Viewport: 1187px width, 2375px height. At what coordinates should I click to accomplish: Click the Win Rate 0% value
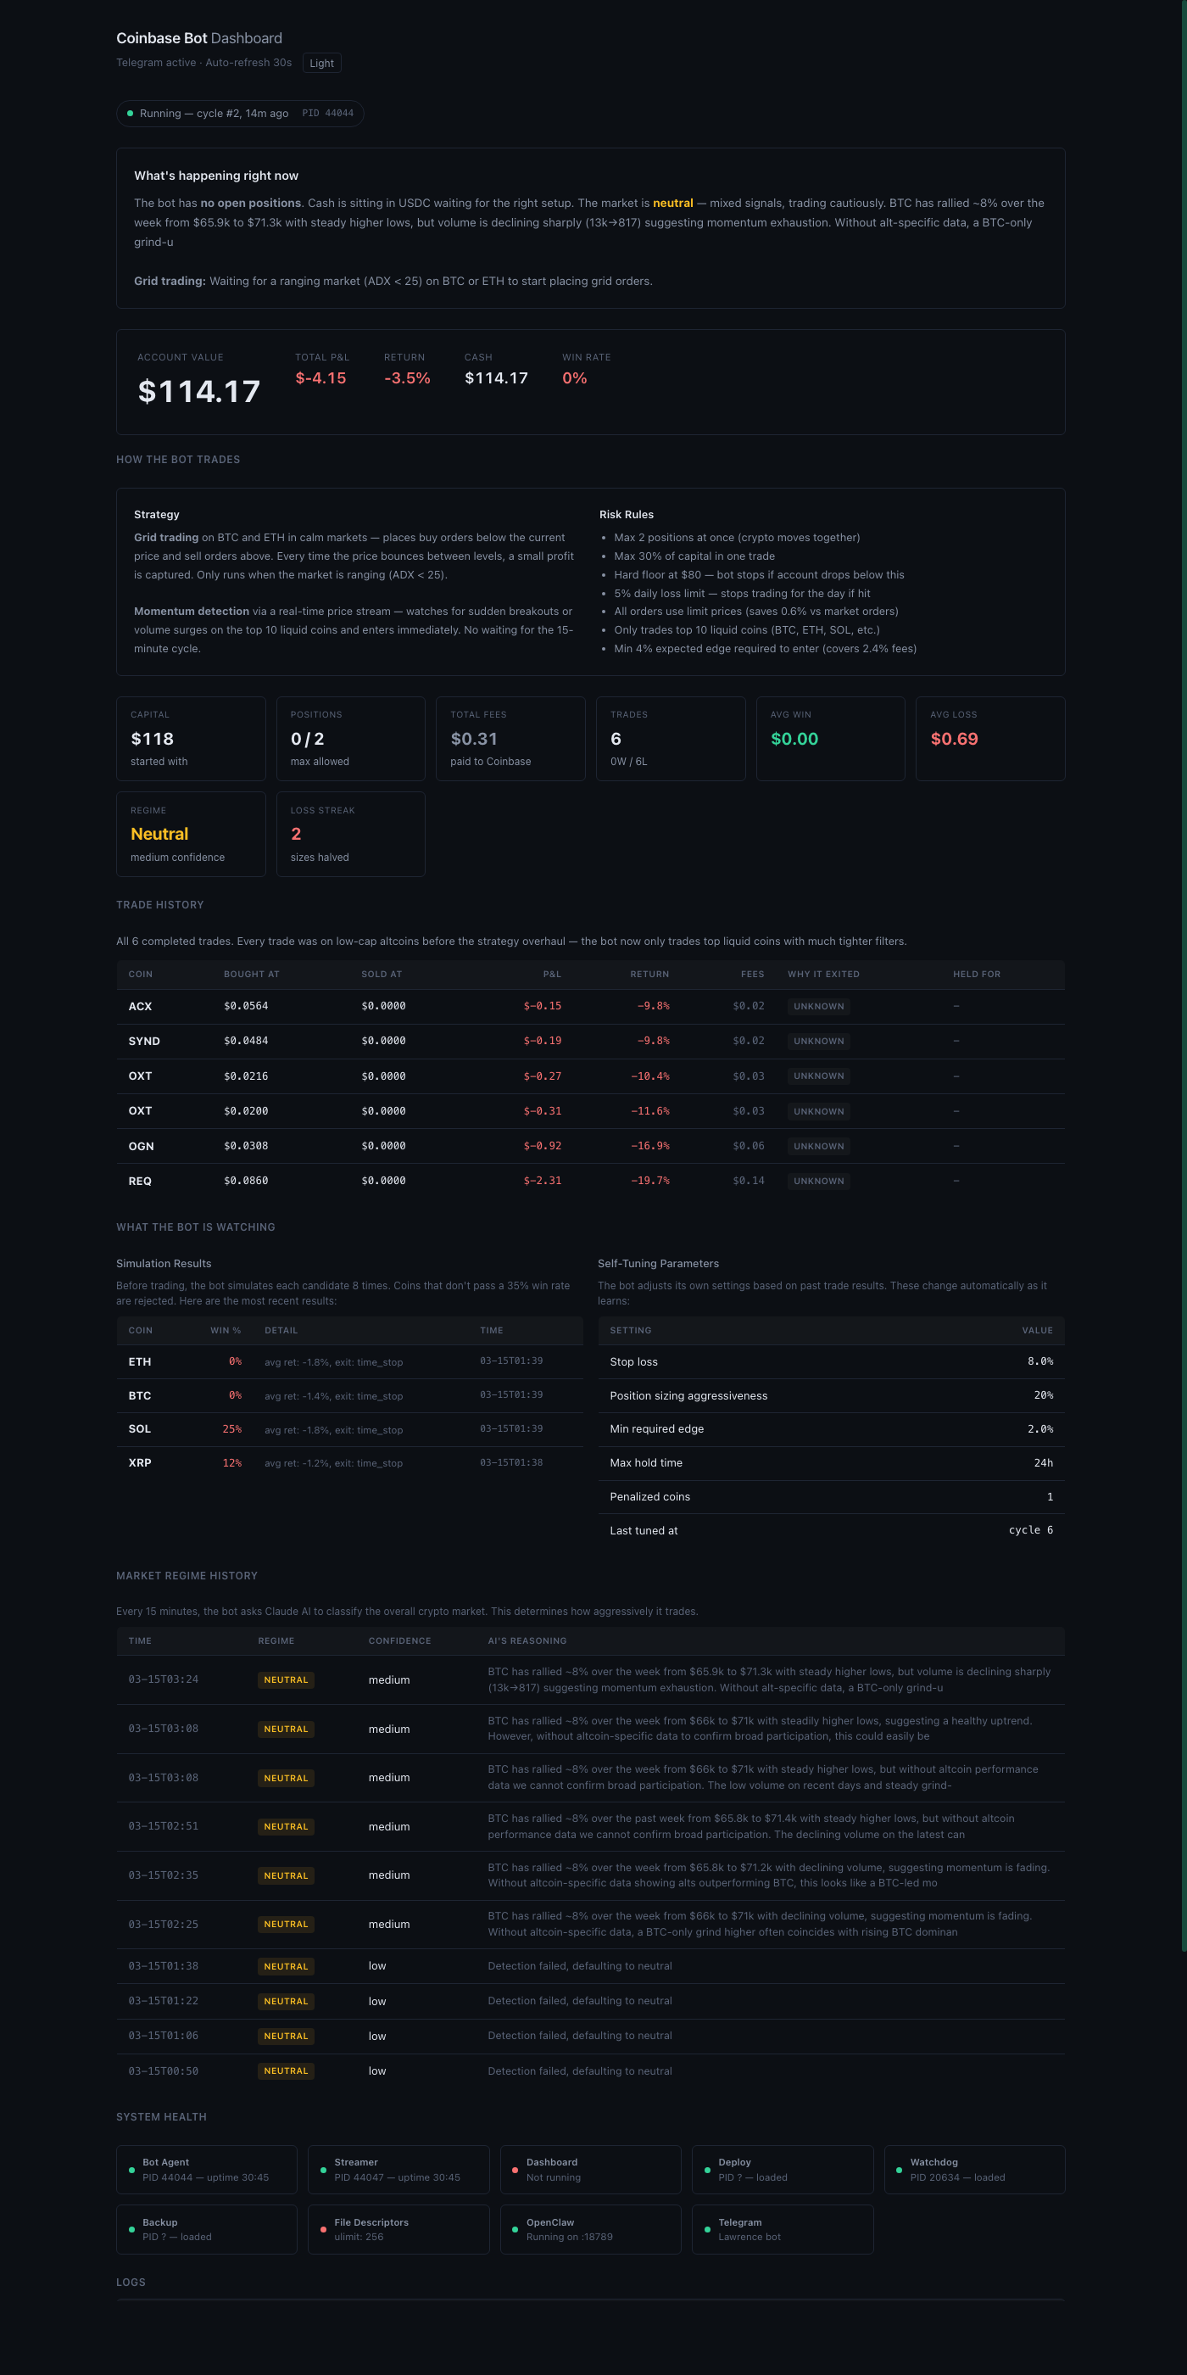point(574,378)
